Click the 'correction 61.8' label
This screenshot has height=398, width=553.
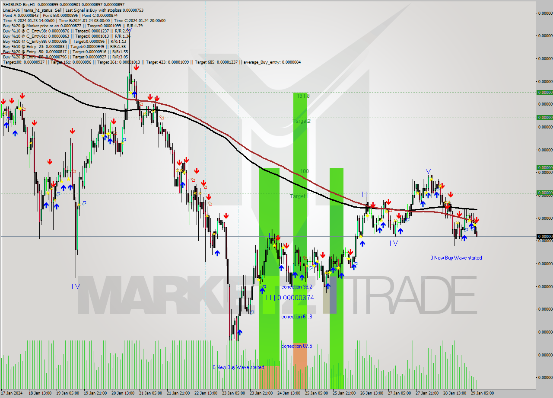coord(296,317)
